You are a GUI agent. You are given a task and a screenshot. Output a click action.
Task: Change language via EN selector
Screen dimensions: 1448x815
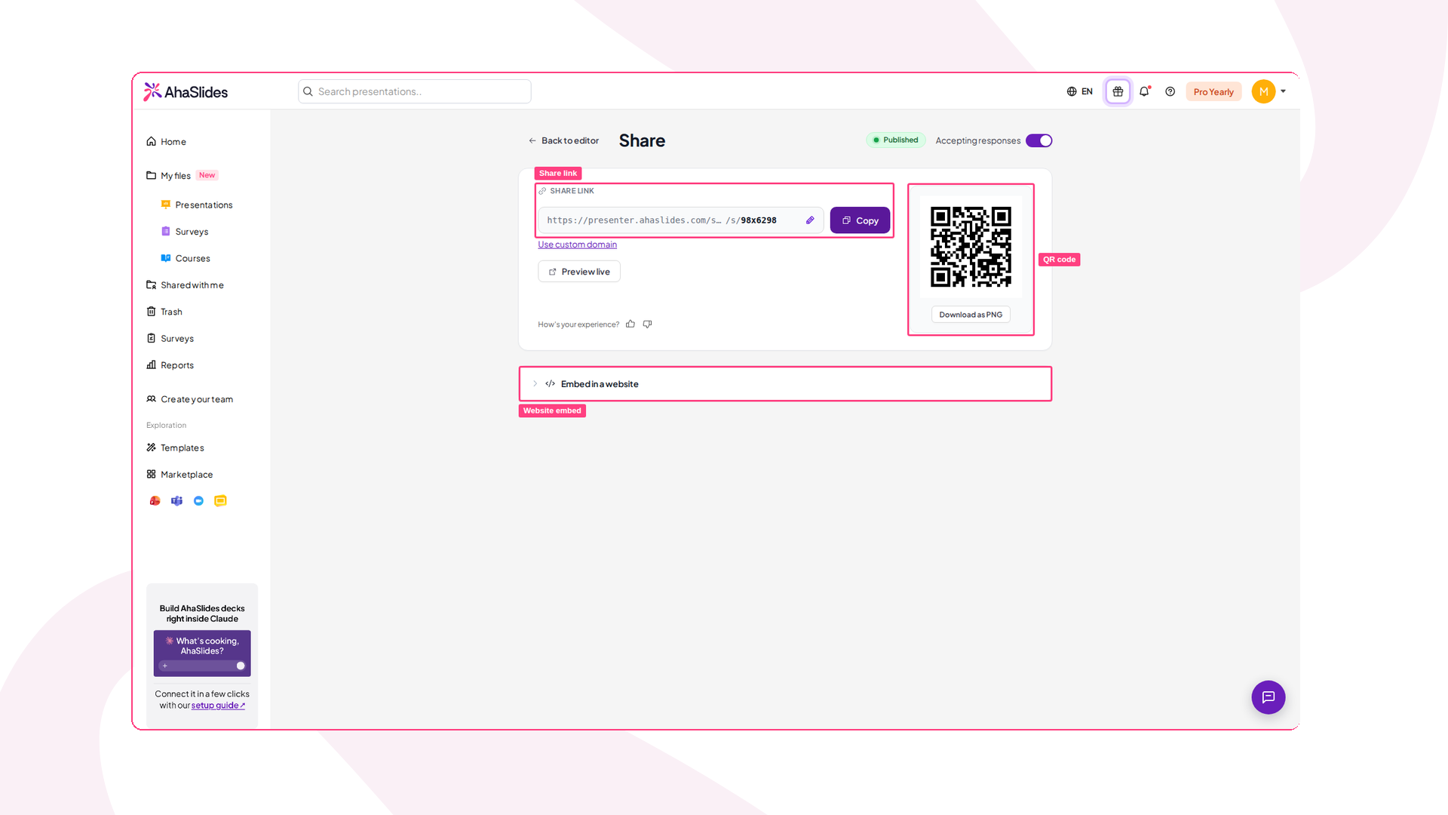(1079, 91)
